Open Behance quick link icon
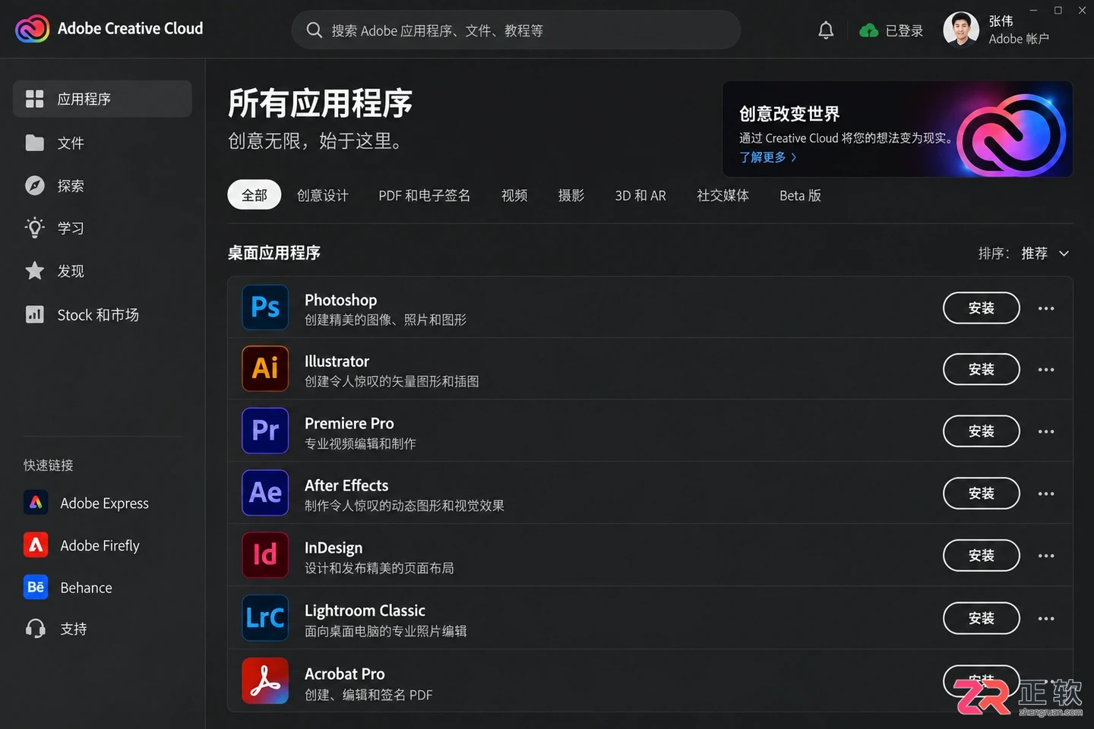Image resolution: width=1094 pixels, height=729 pixels. tap(36, 587)
